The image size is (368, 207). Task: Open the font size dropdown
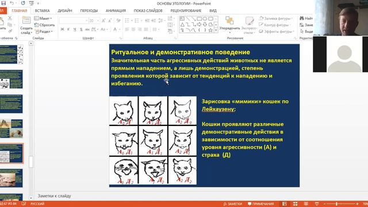tap(98, 21)
